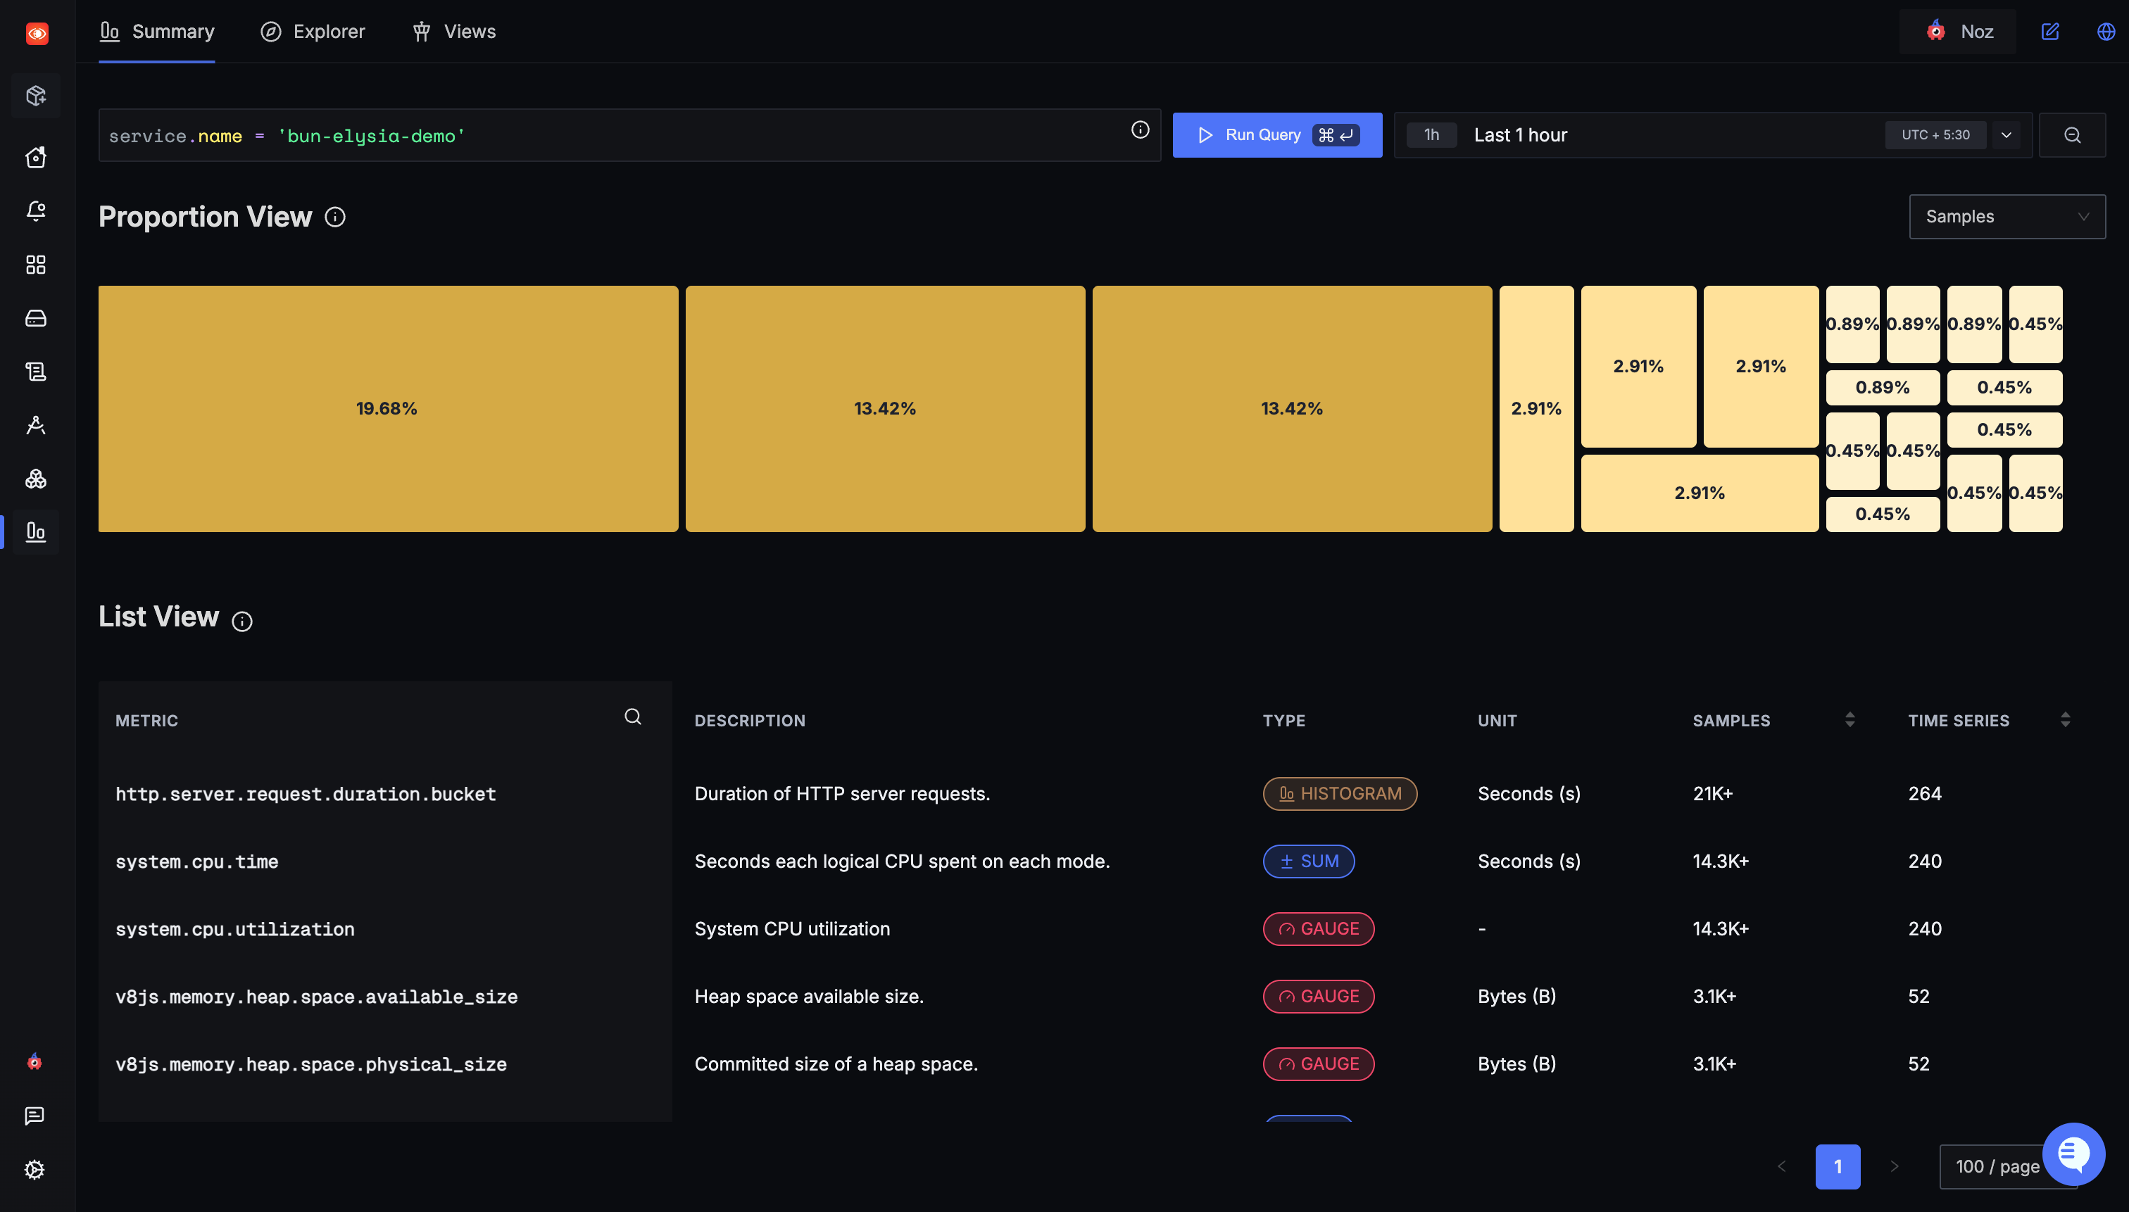Open the Noz workspace button
The image size is (2129, 1212).
tap(1959, 32)
